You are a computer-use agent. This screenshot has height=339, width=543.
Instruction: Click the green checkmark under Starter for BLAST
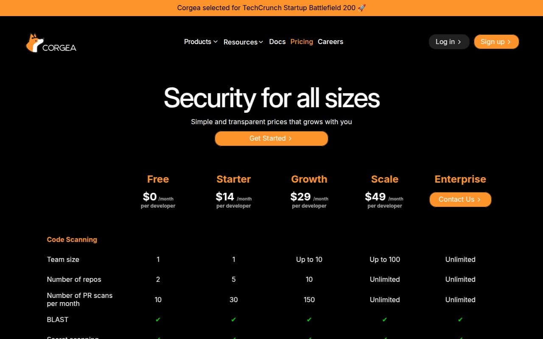(233, 320)
